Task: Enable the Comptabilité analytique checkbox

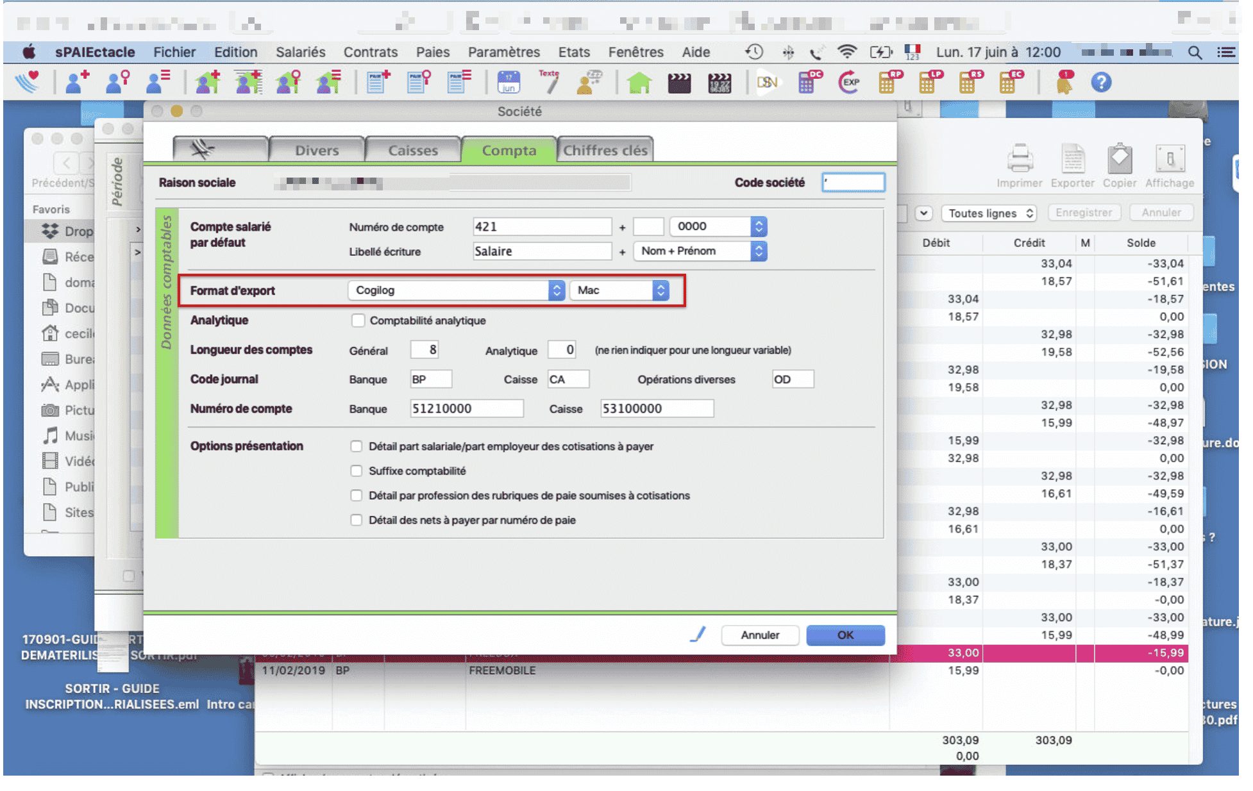Action: [358, 320]
